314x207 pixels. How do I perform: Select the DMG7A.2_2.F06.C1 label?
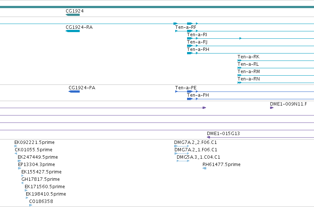point(196,142)
